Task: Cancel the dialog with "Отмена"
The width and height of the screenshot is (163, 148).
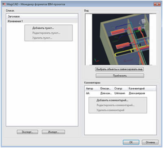Action: point(150,142)
